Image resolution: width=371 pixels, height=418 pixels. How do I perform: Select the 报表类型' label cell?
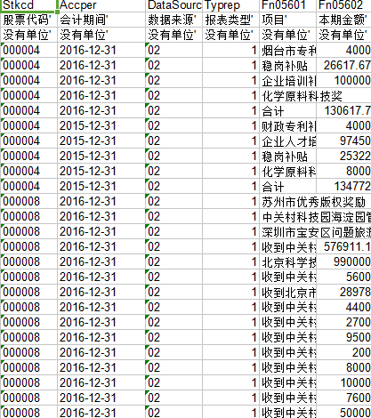[x=231, y=20]
